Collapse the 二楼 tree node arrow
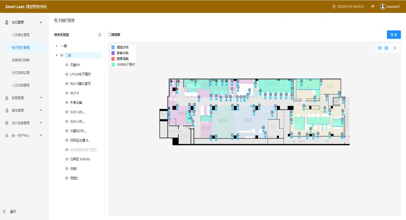This screenshot has width=406, height=220. (57, 55)
